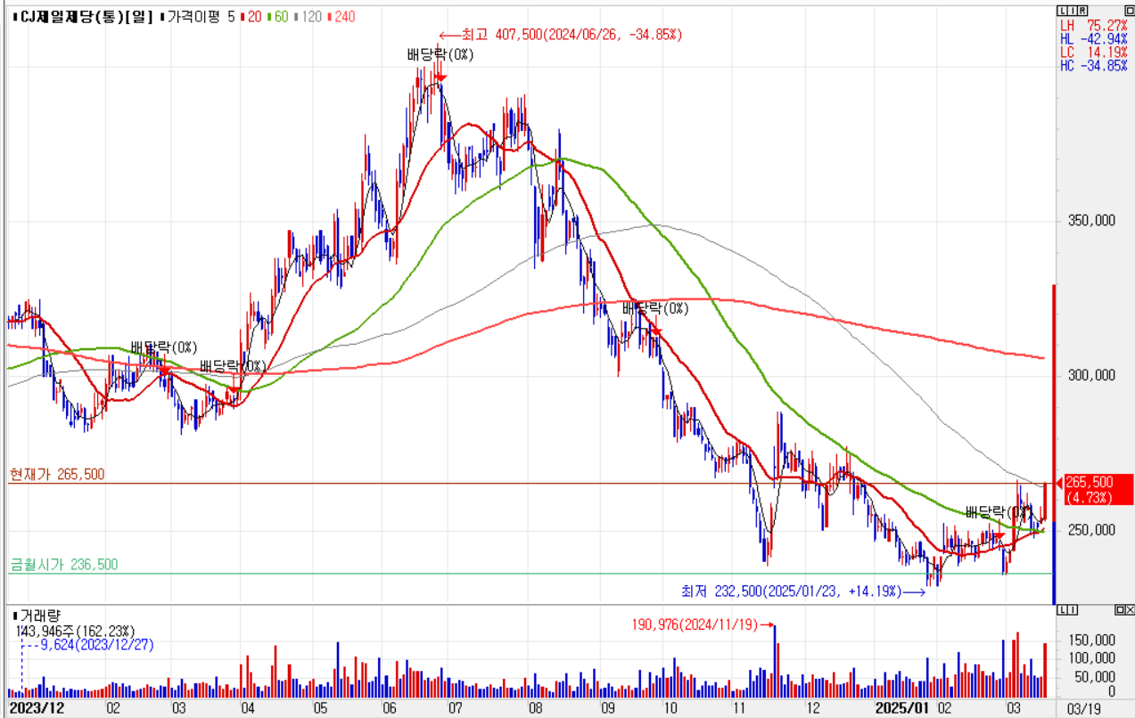Screen dimensions: 1135x718
Task: Select the 최저 232,500 low price label
Action: point(793,591)
